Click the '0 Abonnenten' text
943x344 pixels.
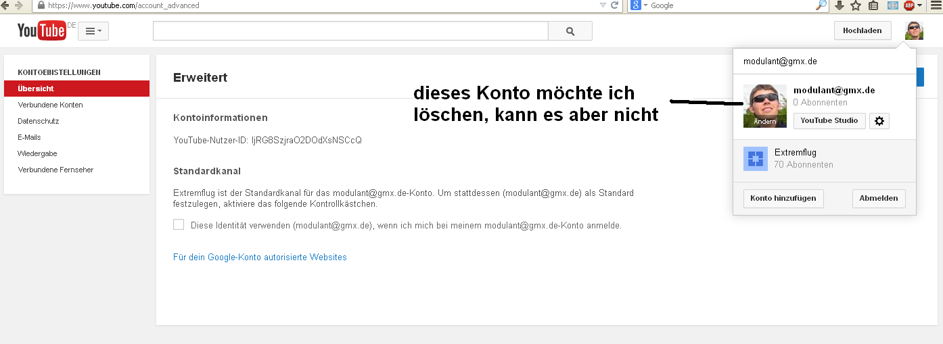[x=821, y=103]
